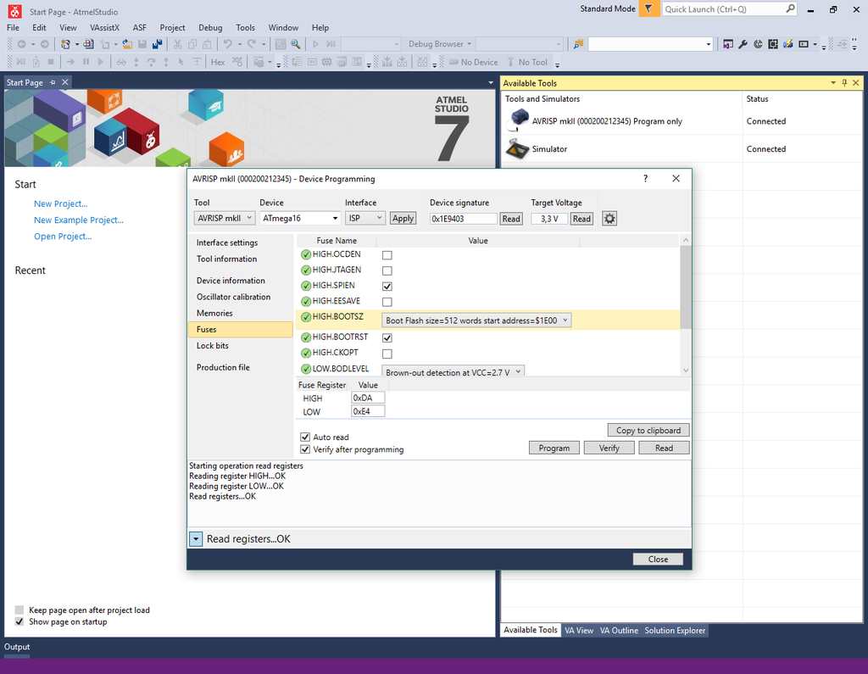Uncheck the HIGH.SPIEN fuse checkbox

[387, 287]
